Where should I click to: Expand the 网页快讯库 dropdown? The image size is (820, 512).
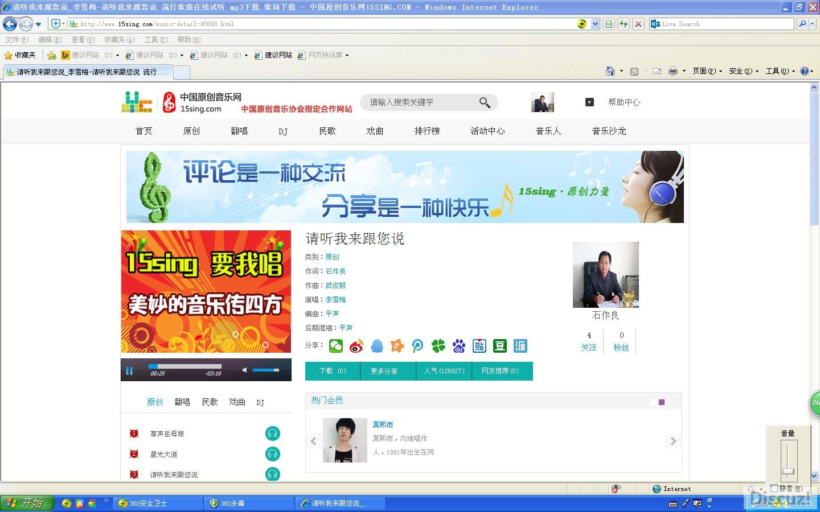pyautogui.click(x=347, y=55)
